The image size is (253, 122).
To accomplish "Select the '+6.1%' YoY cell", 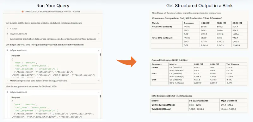I will [x=236, y=74].
